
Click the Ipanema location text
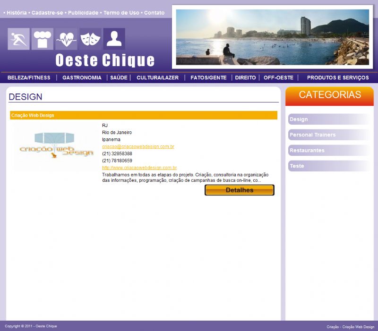[111, 139]
